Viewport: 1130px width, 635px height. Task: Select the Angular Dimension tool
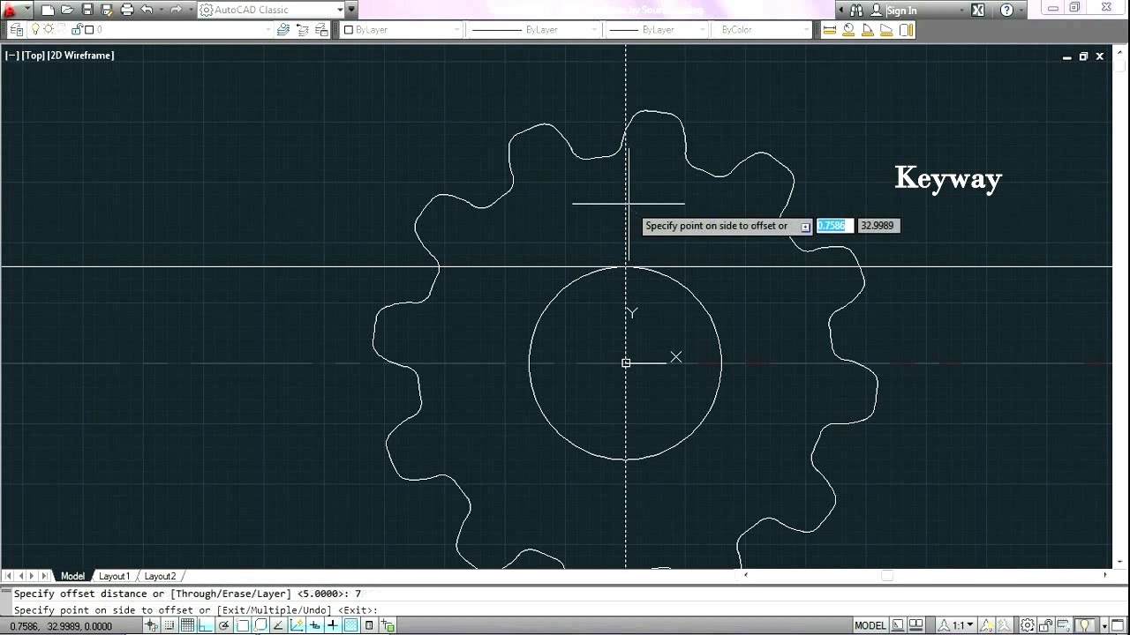click(868, 29)
